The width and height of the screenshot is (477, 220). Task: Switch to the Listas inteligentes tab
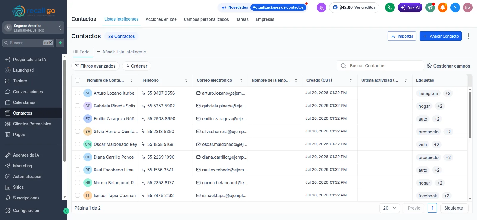tap(121, 19)
